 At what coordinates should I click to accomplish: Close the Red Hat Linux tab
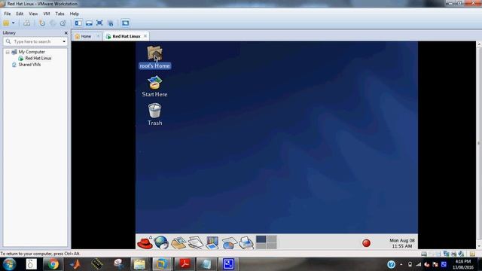click(x=145, y=36)
